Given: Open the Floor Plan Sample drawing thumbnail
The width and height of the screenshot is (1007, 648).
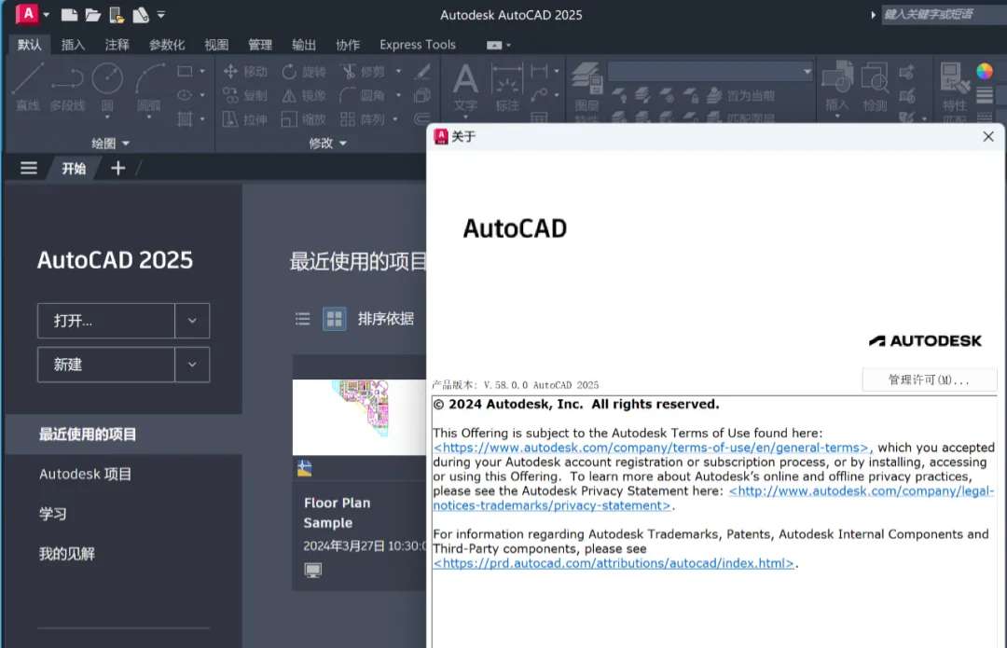Looking at the screenshot, I should tap(359, 418).
